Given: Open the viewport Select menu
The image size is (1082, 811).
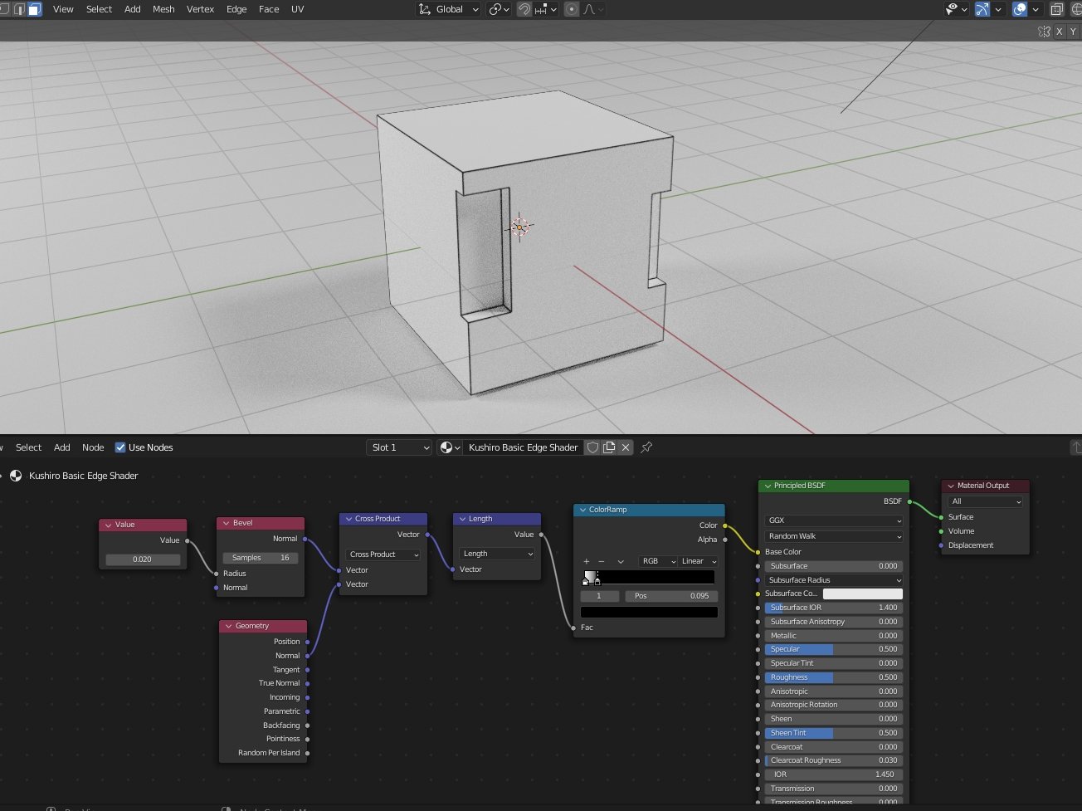Looking at the screenshot, I should (x=99, y=9).
